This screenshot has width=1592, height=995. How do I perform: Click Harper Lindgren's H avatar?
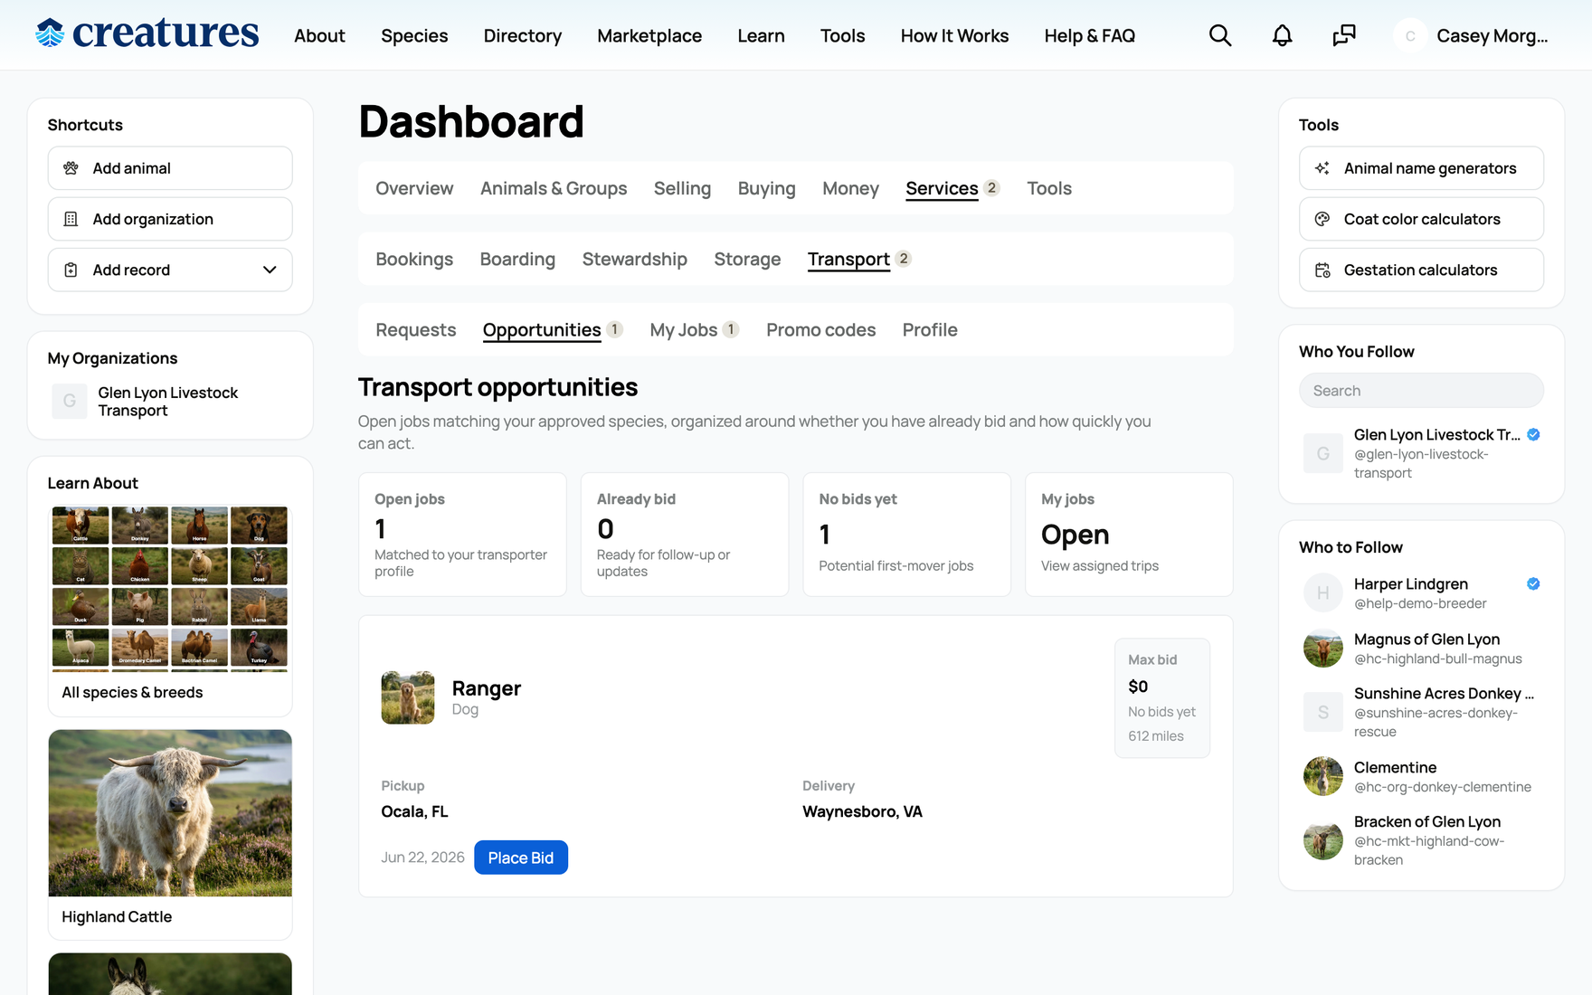[x=1323, y=593]
